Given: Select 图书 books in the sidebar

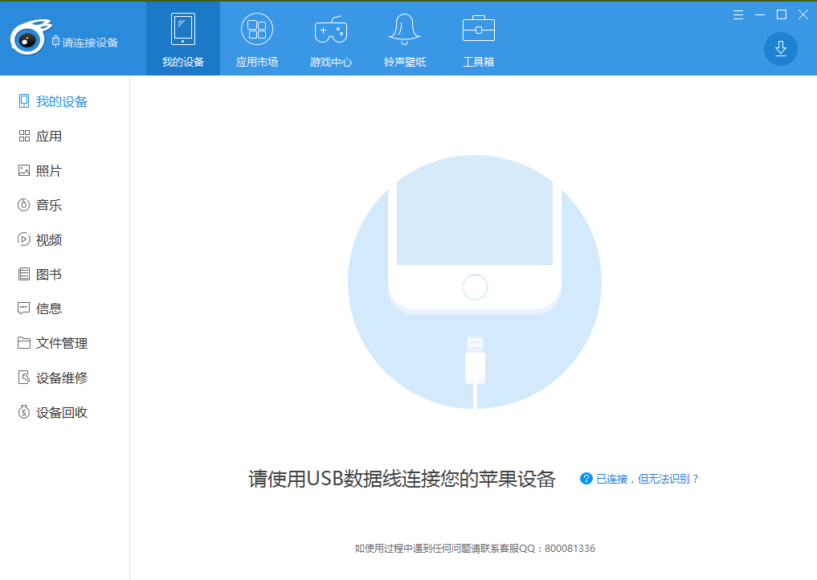Looking at the screenshot, I should pyautogui.click(x=40, y=274).
